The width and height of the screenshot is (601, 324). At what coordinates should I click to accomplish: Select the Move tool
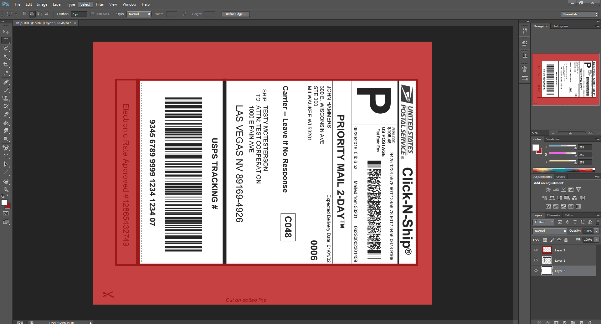(x=6, y=32)
